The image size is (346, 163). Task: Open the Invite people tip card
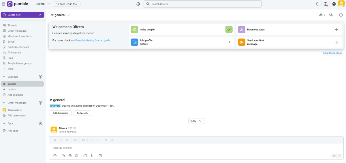point(182,30)
